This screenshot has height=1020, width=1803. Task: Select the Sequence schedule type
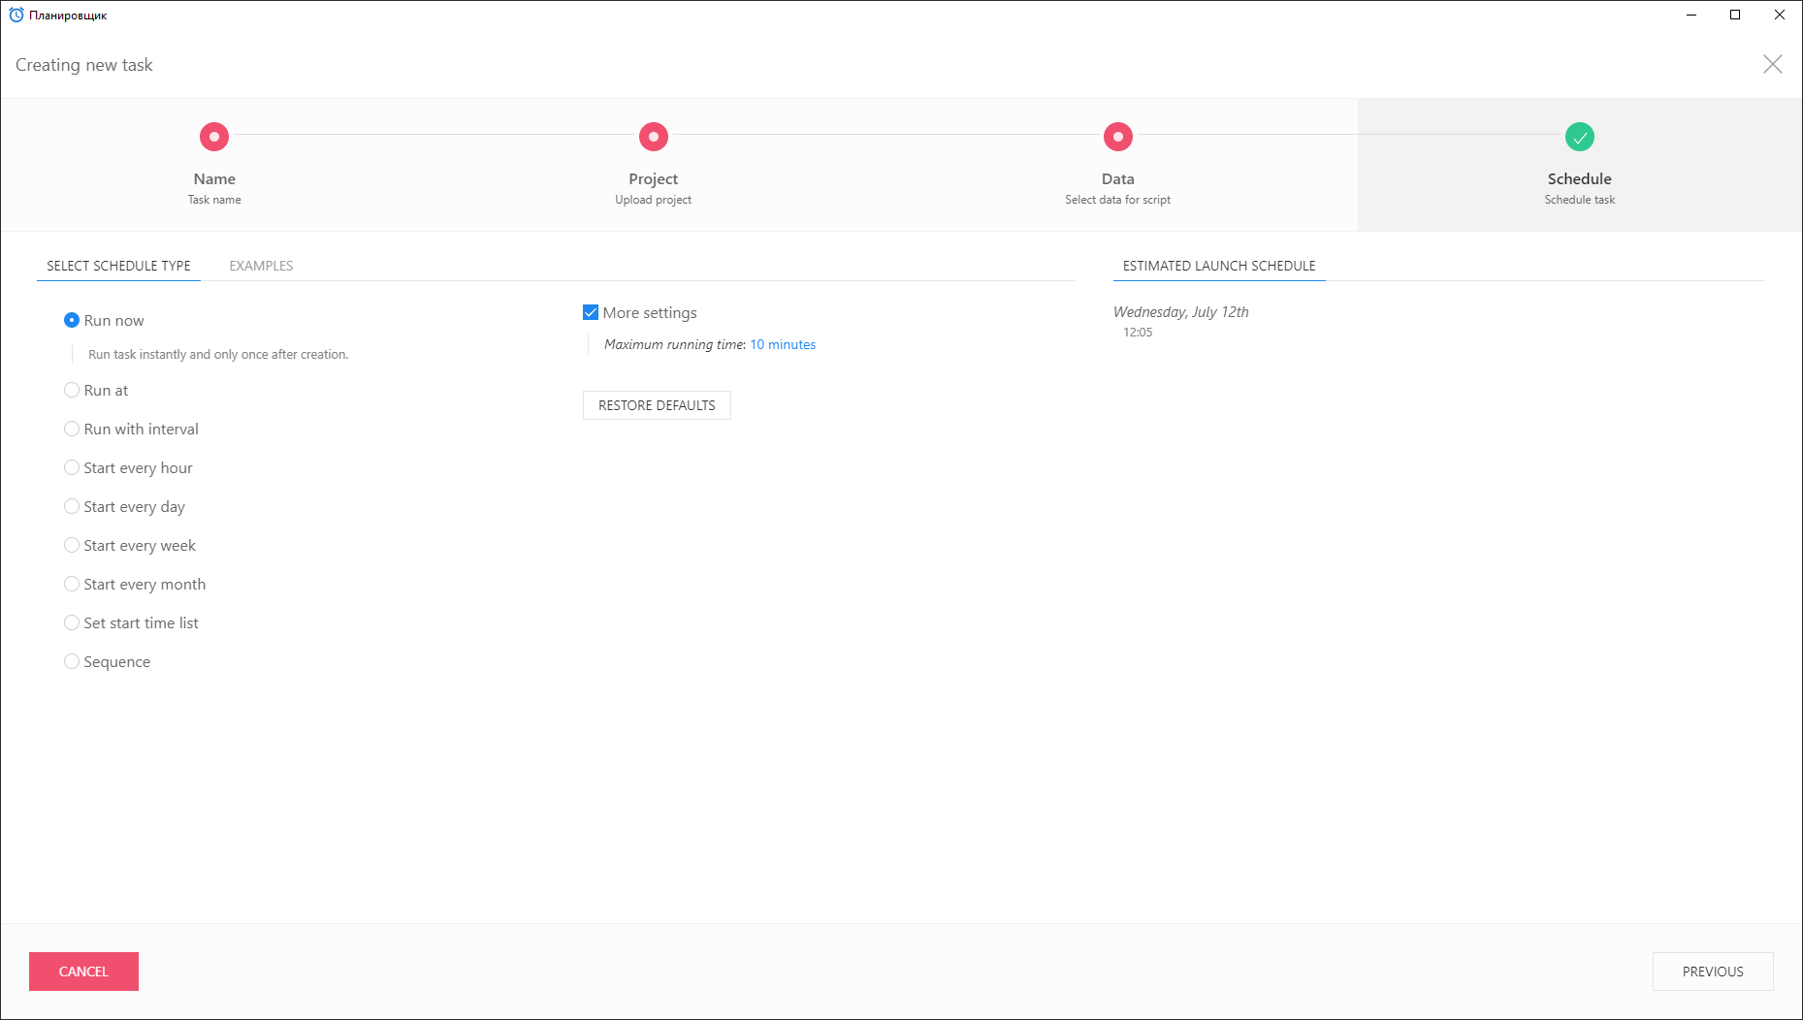click(x=72, y=661)
